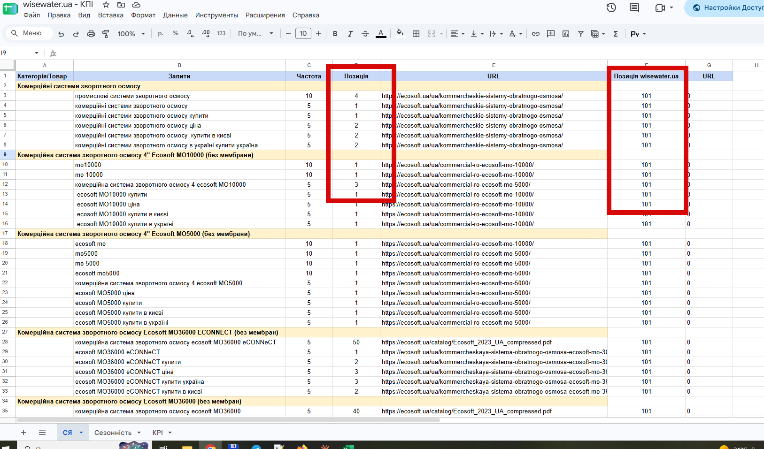The image size is (764, 449).
Task: Open the fill color paint bucket
Action: pos(400,33)
